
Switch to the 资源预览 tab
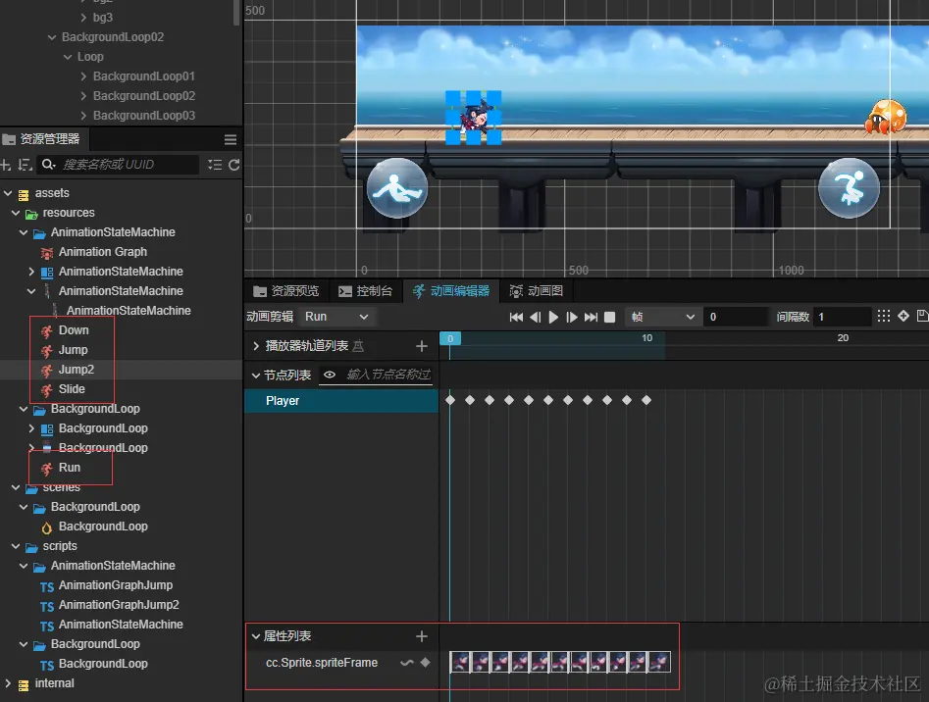pos(286,291)
